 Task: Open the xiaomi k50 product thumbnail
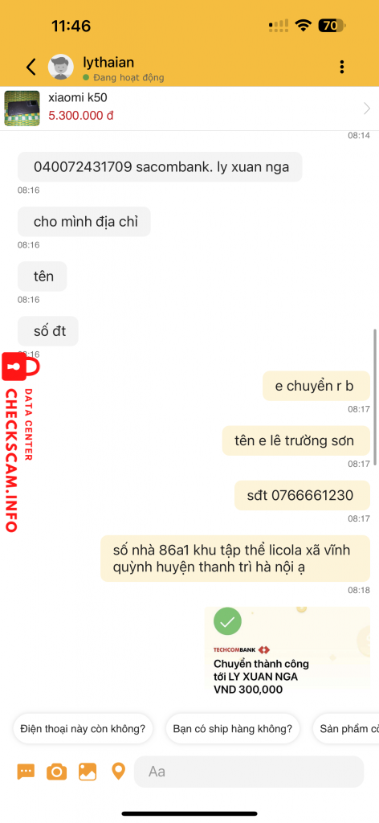[22, 109]
